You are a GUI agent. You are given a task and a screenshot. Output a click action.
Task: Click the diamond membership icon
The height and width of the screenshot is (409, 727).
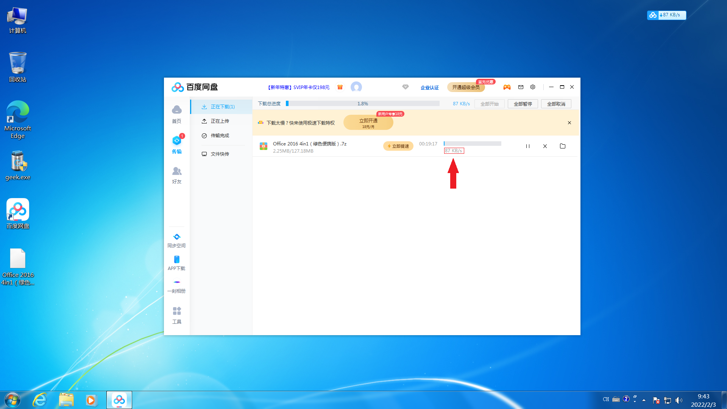coord(406,87)
